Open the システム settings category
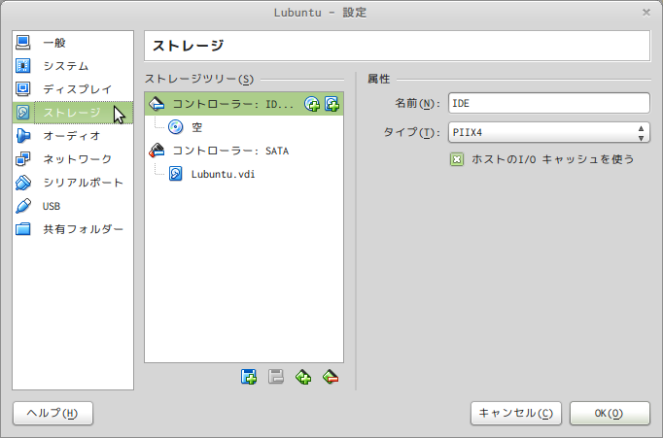This screenshot has width=663, height=438. click(73, 66)
